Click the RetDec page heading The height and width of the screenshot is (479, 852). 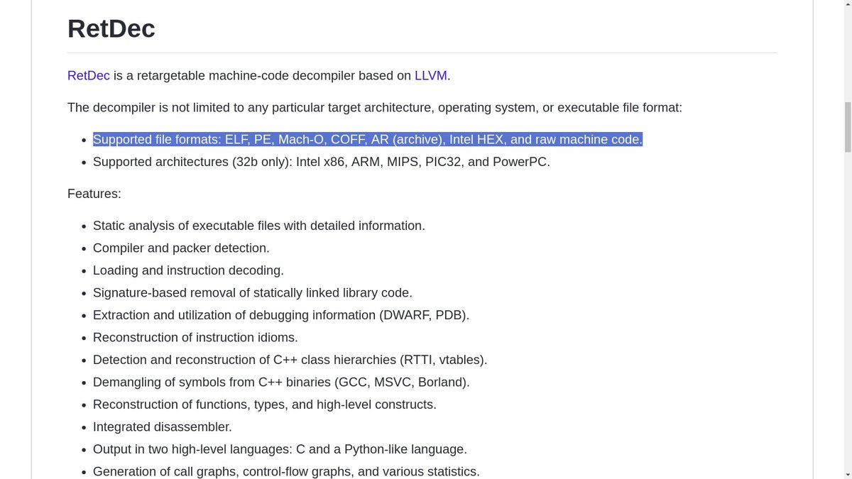111,28
